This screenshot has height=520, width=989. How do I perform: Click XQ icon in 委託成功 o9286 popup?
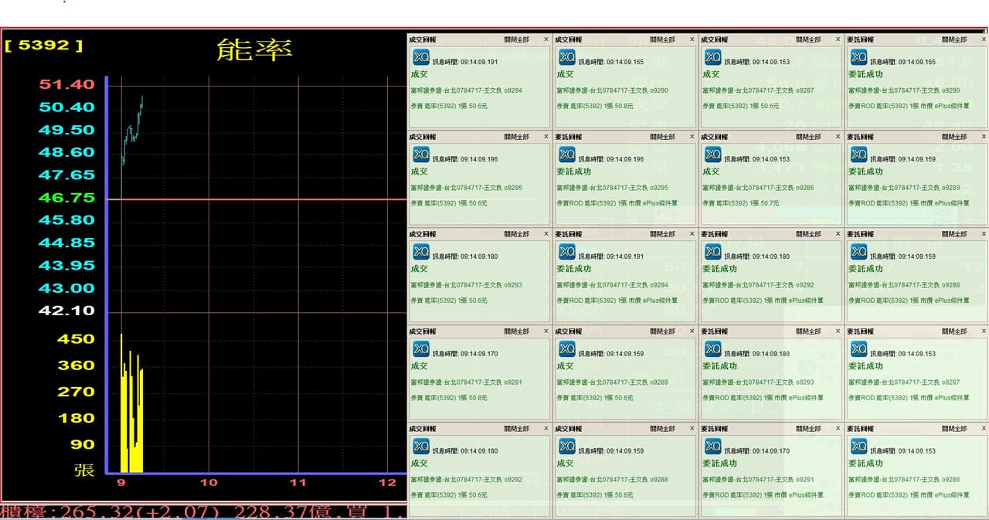[859, 447]
